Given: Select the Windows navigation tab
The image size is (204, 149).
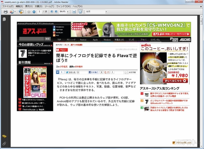Looking at the screenshot, I should pos(107,40).
